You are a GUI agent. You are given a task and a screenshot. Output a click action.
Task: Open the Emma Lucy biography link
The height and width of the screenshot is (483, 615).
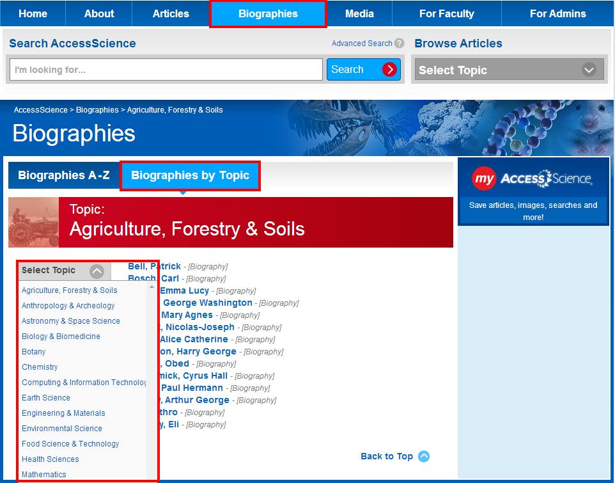pos(184,290)
